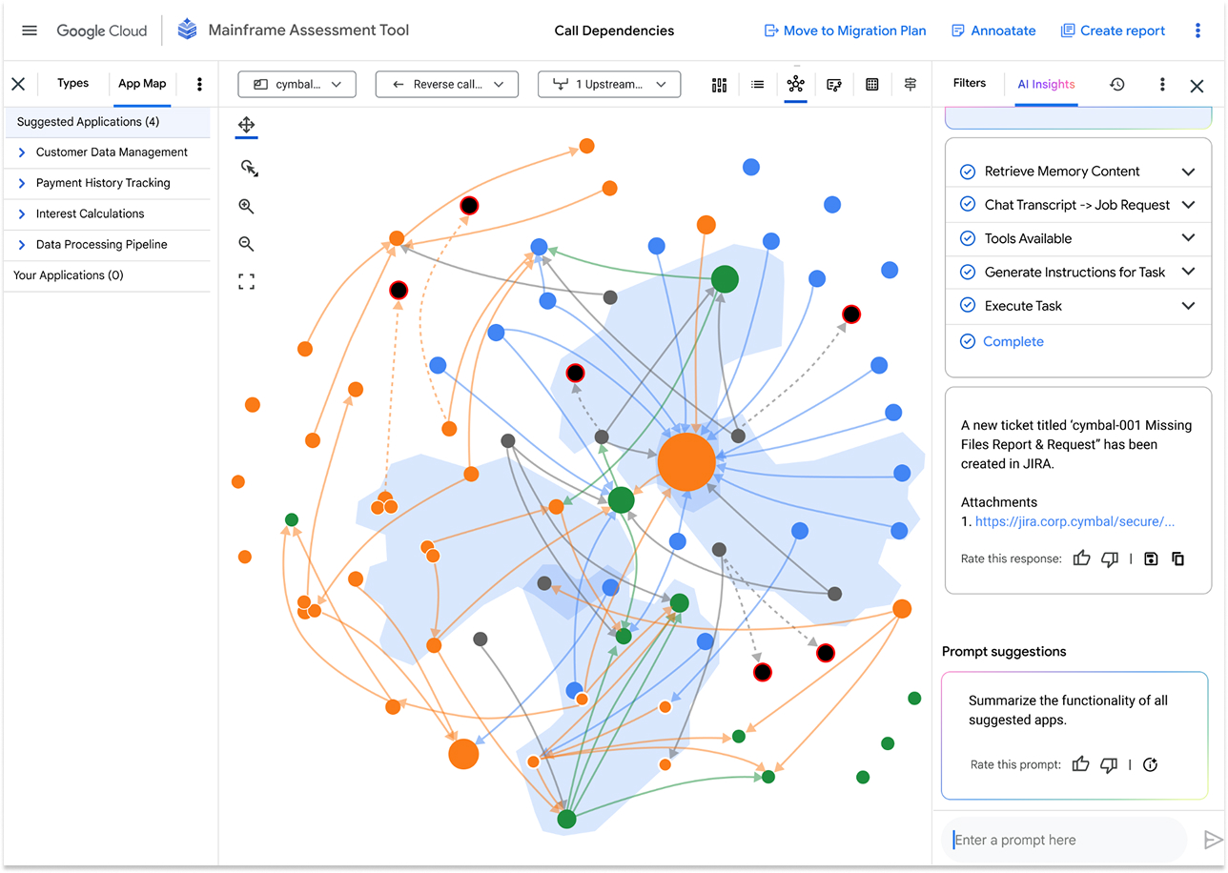
Task: Thumbs up the prompt suggestion
Action: (x=1080, y=764)
